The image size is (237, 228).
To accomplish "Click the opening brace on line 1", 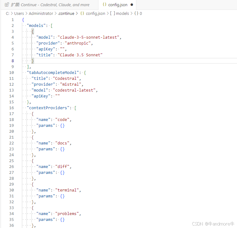I will 23,20.
